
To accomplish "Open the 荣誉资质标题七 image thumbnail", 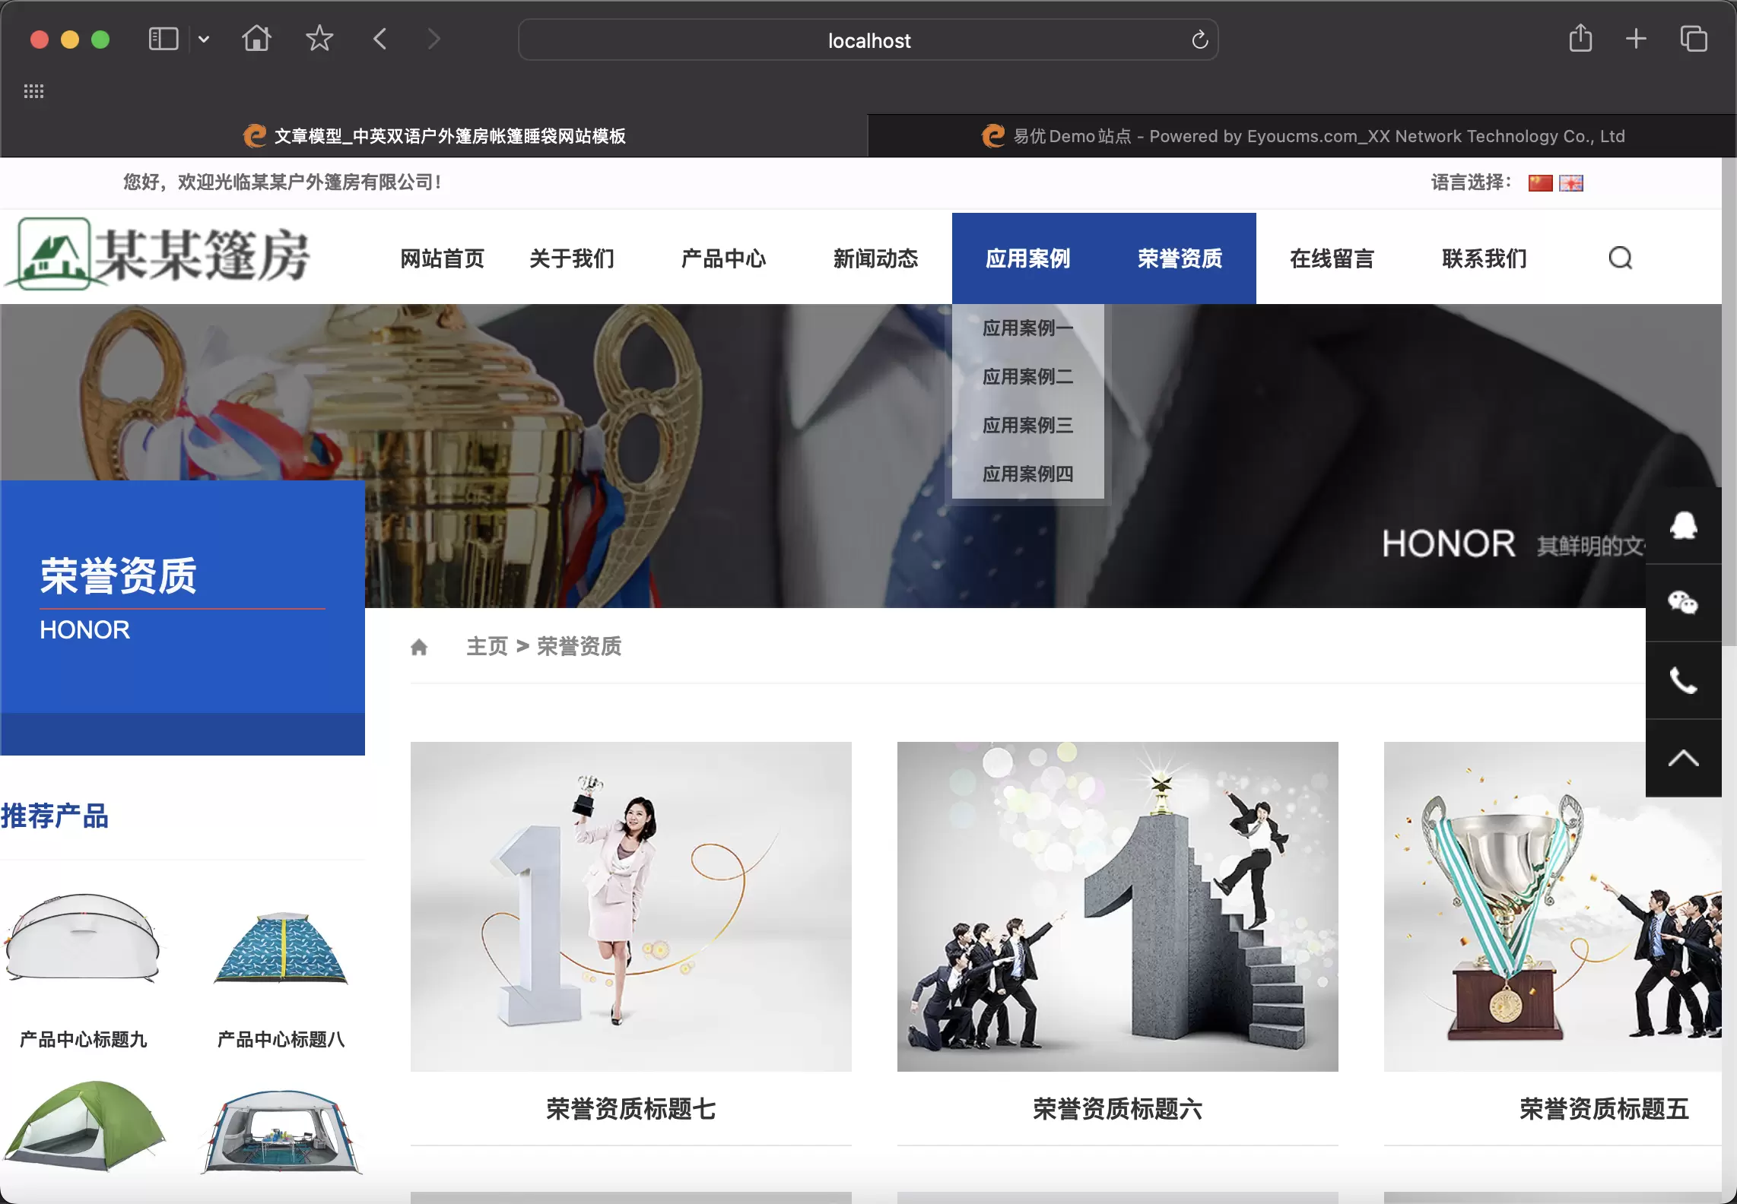I will click(631, 907).
